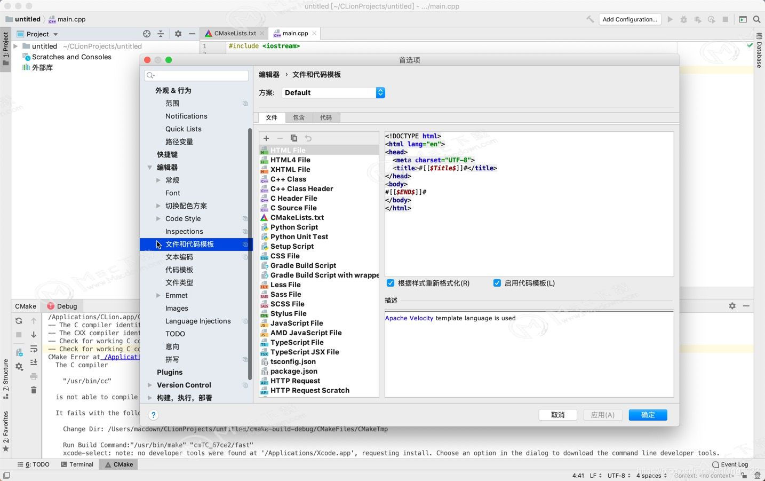765x481 pixels.
Task: Click the Add Configuration button
Action: click(x=629, y=19)
